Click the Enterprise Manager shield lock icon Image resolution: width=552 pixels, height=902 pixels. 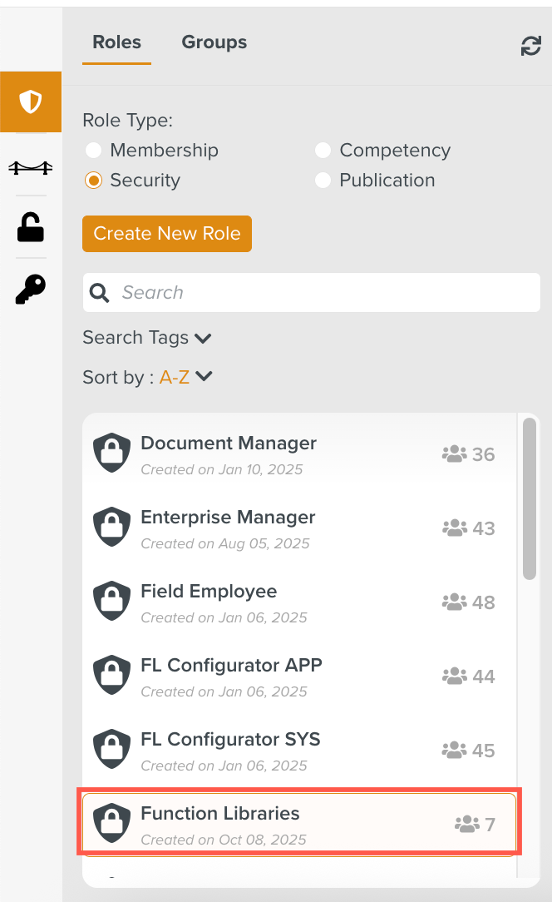(111, 527)
